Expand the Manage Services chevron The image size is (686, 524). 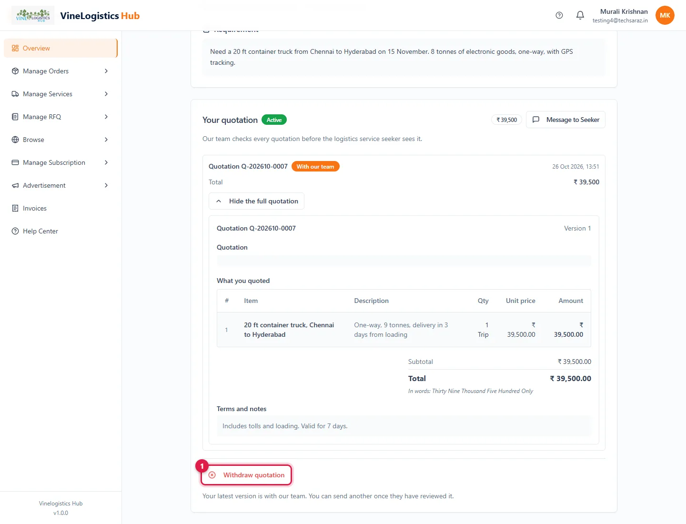(106, 94)
